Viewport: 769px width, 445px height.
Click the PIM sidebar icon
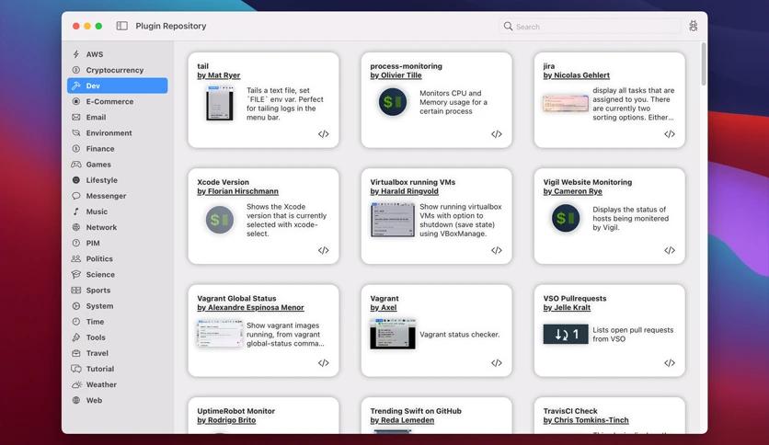(x=76, y=243)
